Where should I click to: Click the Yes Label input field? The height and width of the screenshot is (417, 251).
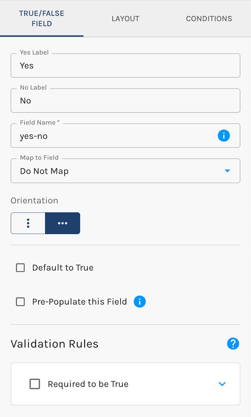125,65
